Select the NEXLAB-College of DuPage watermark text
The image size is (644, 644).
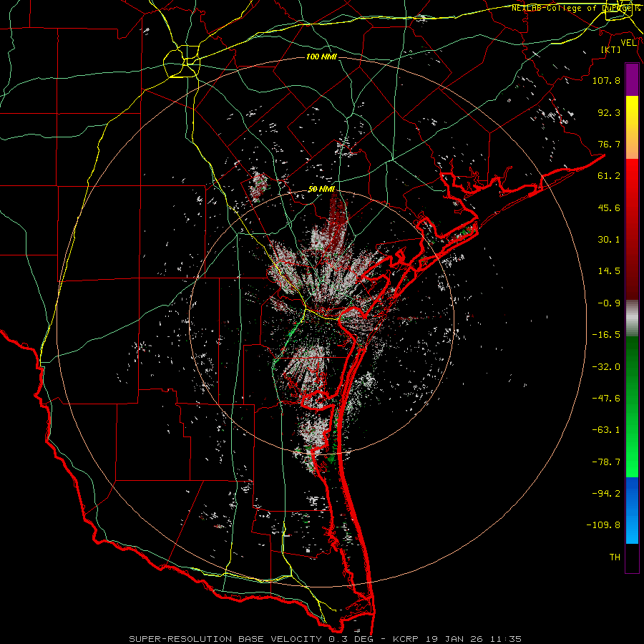pos(575,8)
